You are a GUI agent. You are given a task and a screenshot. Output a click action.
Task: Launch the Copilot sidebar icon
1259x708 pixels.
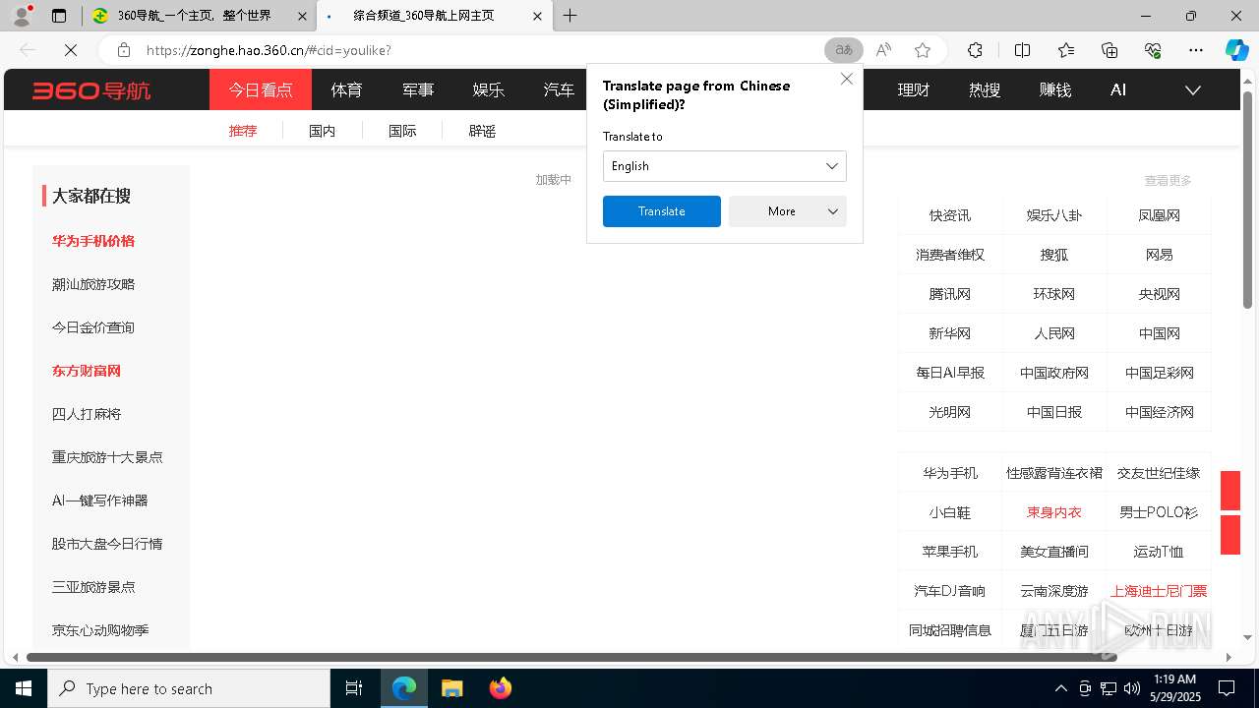pyautogui.click(x=1236, y=50)
